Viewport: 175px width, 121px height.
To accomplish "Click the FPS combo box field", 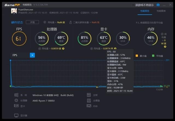I will [x=23, y=55].
